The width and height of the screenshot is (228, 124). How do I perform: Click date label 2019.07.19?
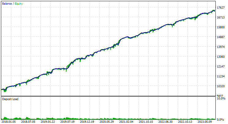pos(67,122)
